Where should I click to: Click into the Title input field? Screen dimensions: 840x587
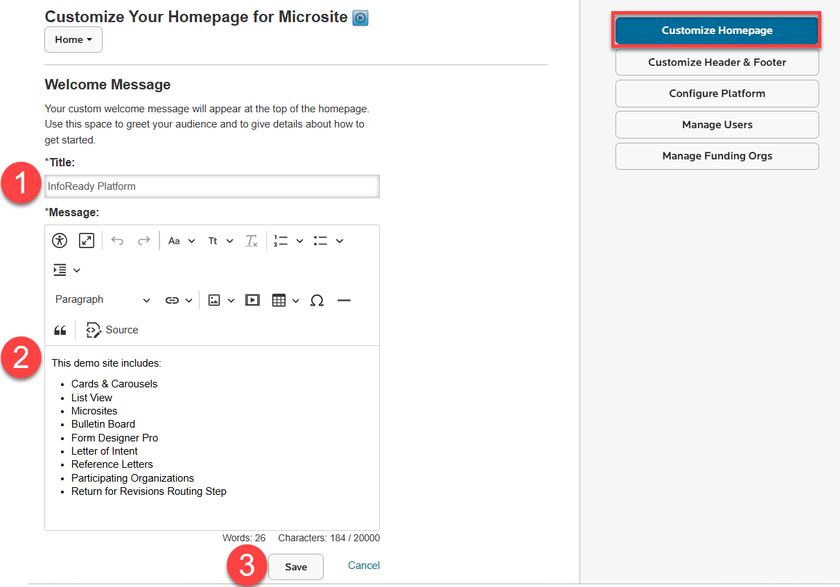(212, 186)
